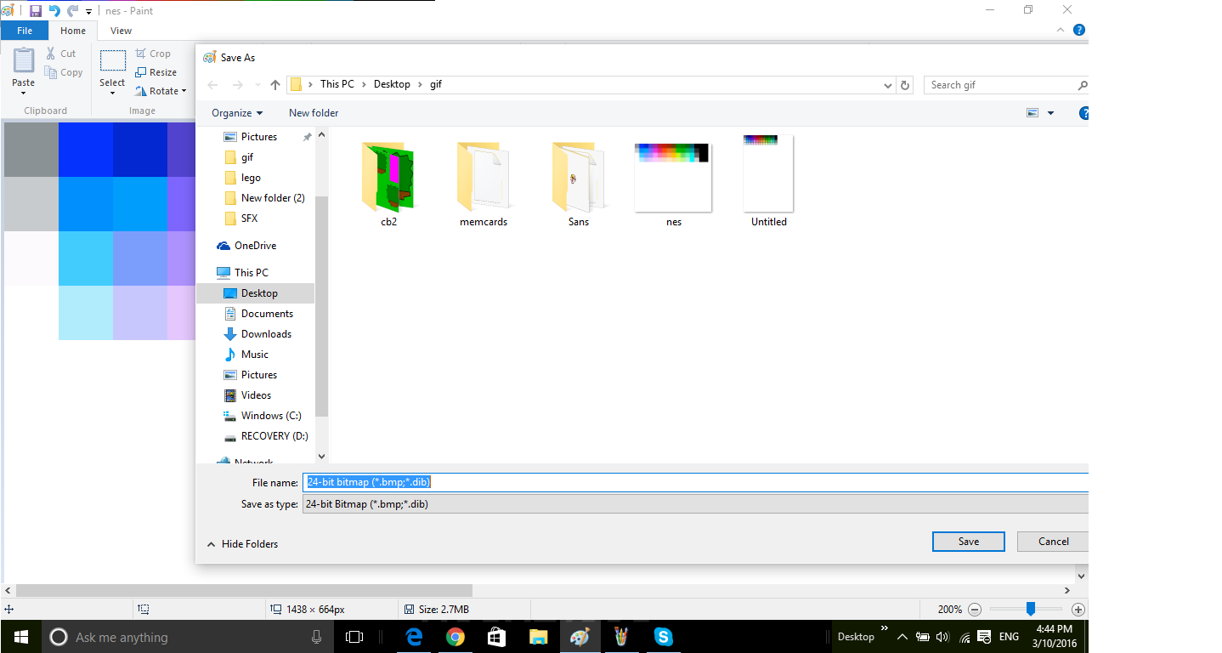Click the Crop tool in the Image group
Image resolution: width=1222 pixels, height=653 pixels.
(x=153, y=54)
